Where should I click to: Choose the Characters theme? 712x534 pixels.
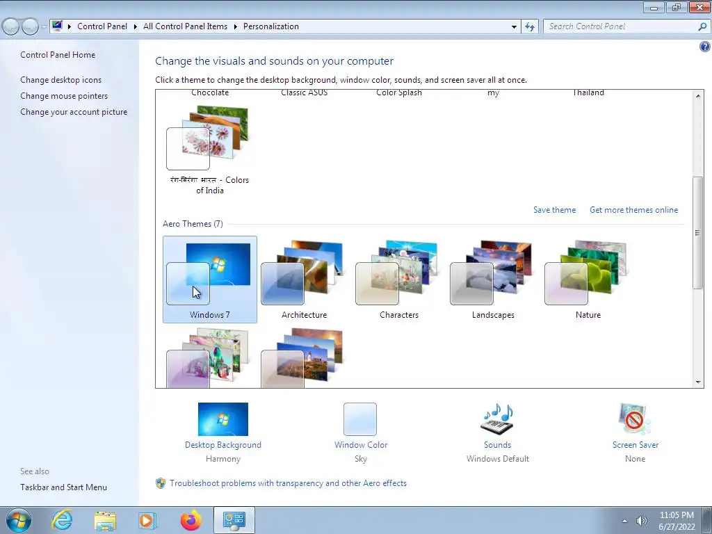398,280
